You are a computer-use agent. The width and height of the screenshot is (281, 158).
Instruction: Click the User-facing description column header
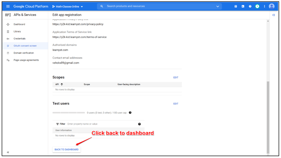(x=129, y=84)
